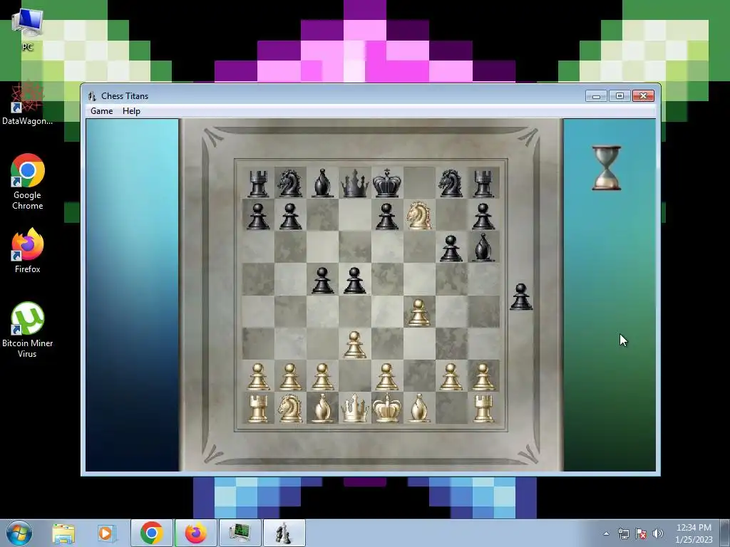Show hidden system tray icons
Screen dimensions: 730x547
(606, 533)
